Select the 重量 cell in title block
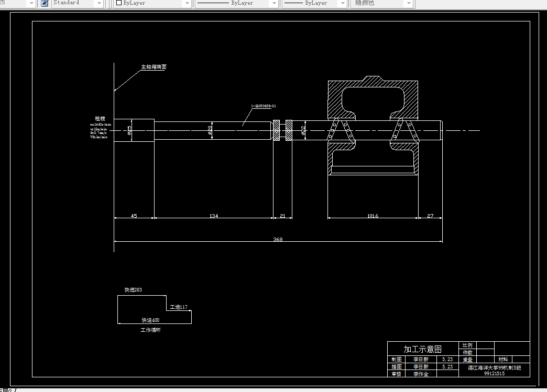The height and width of the screenshot is (392, 547). [467, 360]
